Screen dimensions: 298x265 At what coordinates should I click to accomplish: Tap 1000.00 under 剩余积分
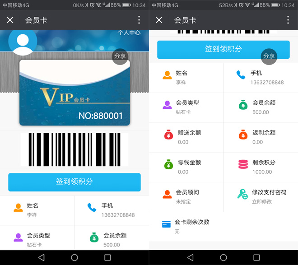pos(262,172)
